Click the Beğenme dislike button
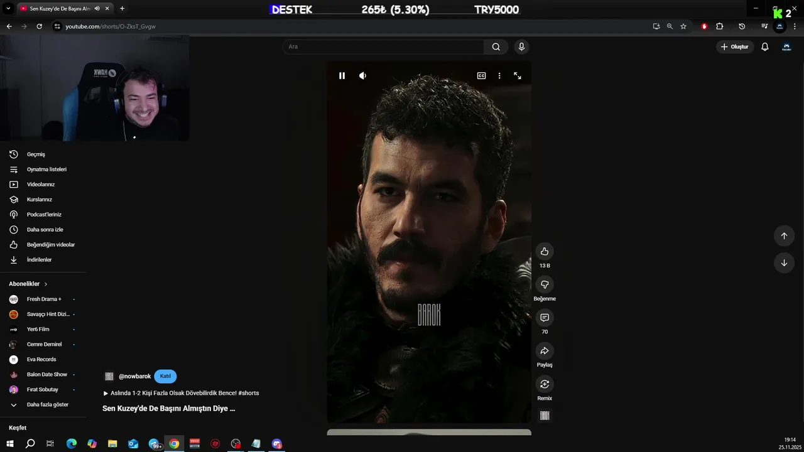 click(x=545, y=284)
